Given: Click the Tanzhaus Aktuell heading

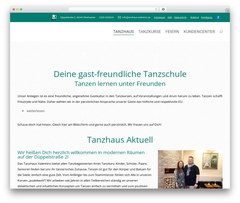Looking at the screenshot, I should pyautogui.click(x=120, y=140).
